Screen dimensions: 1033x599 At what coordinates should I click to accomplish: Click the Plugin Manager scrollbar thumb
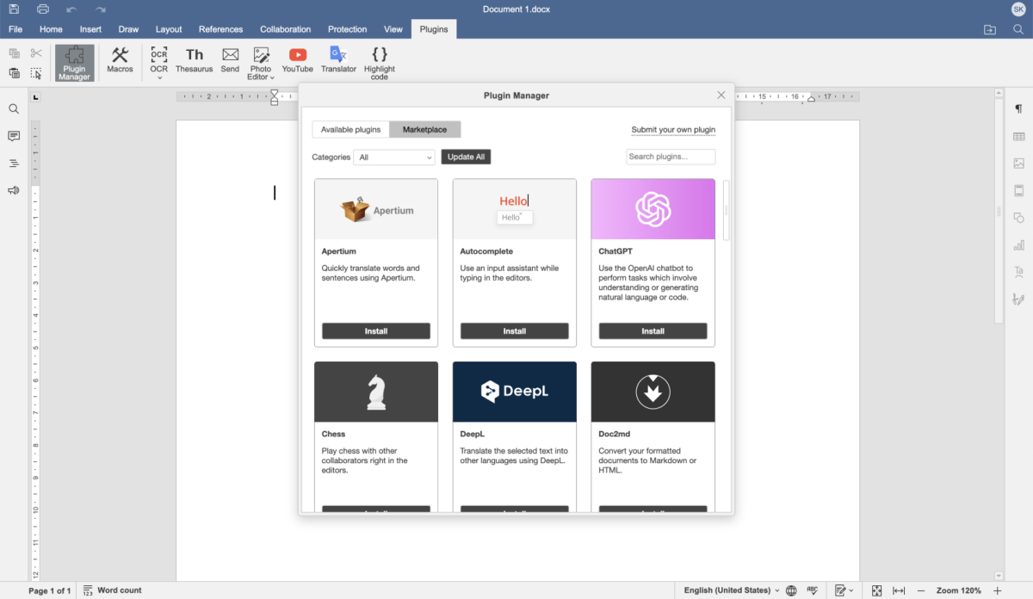(x=727, y=210)
